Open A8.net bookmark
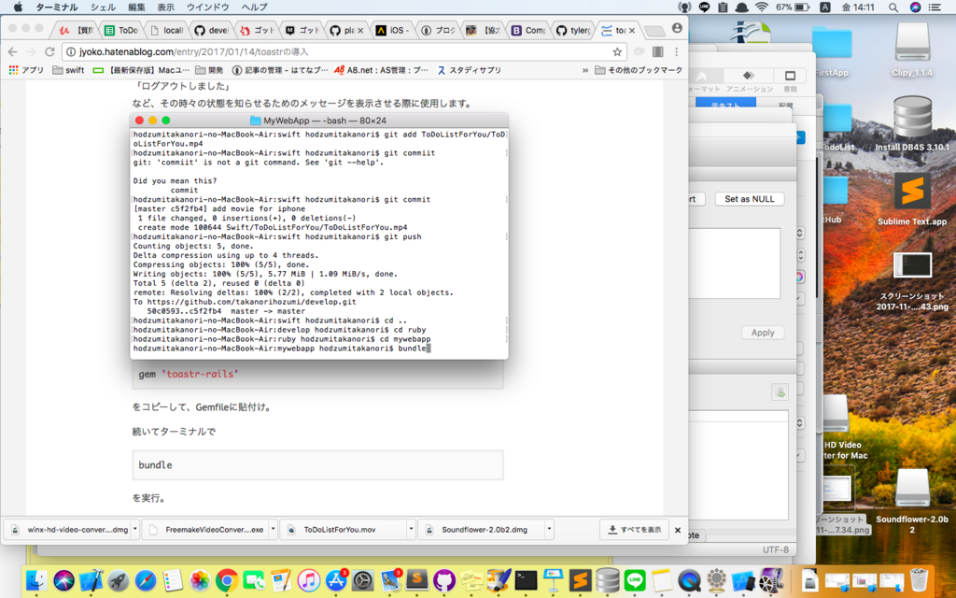Viewport: 956px width, 598px height. 381,70
